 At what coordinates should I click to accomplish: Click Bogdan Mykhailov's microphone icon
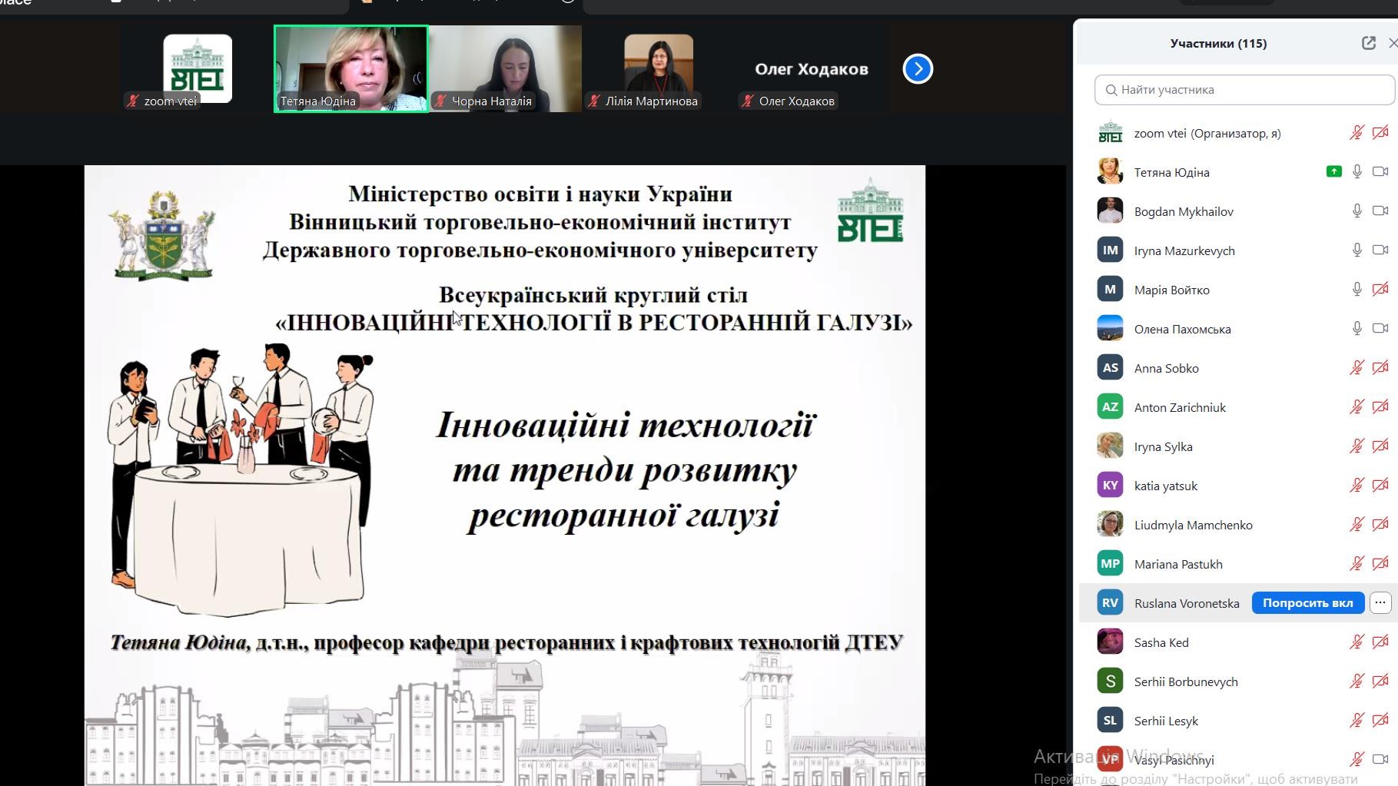[x=1356, y=211]
